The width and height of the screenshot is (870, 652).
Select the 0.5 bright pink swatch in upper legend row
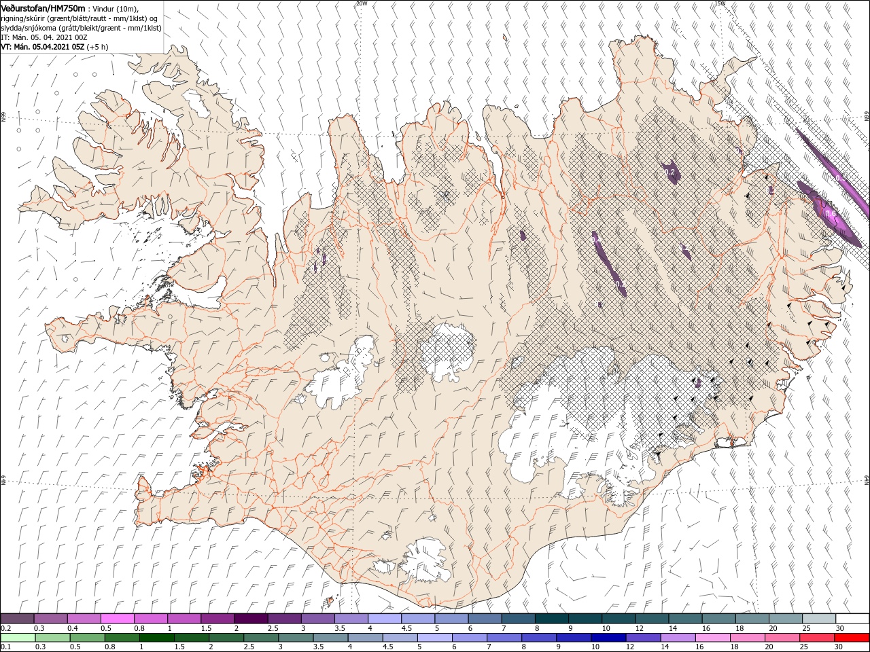pyautogui.click(x=117, y=619)
